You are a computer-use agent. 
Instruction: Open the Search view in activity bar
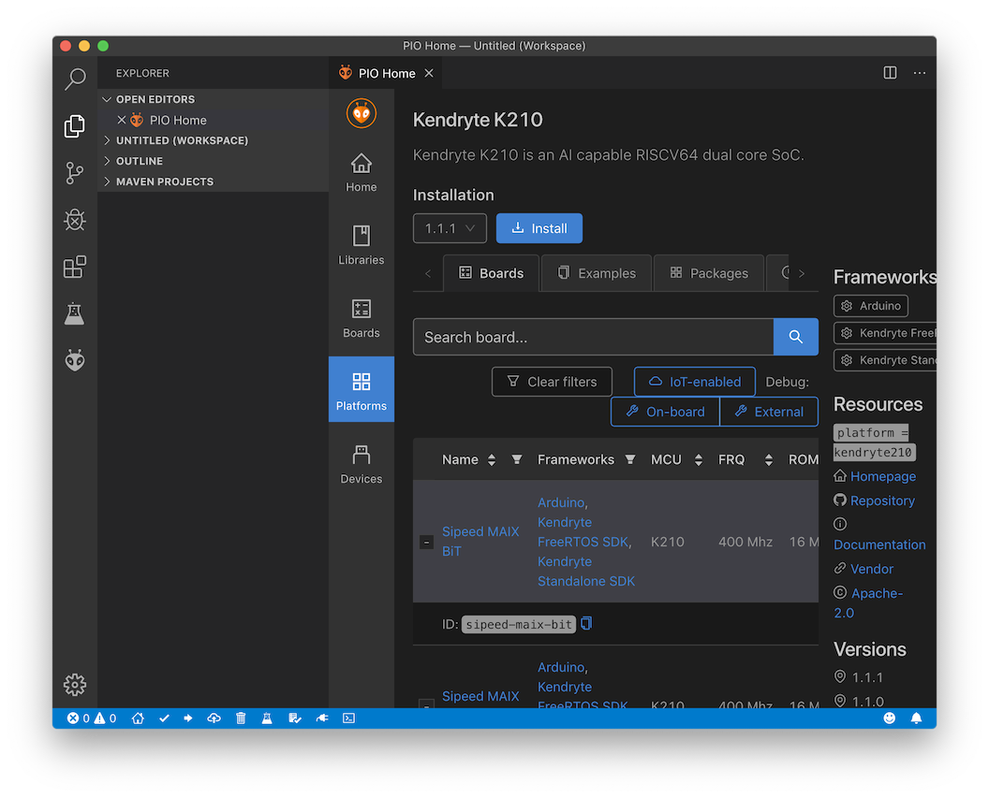click(x=75, y=79)
